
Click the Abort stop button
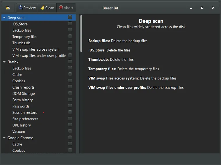point(66,8)
